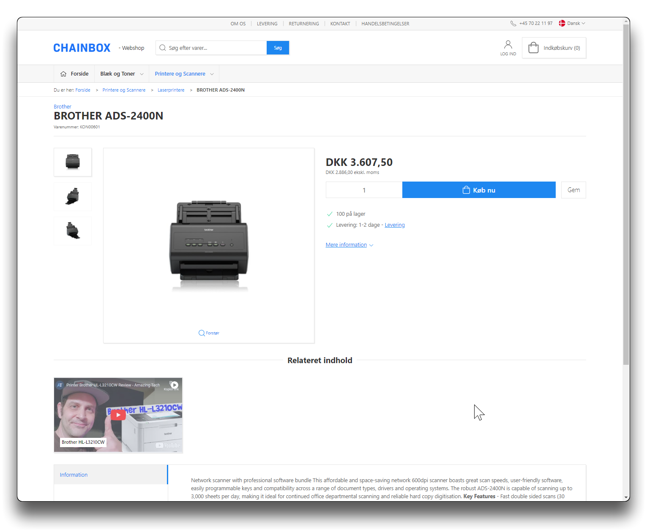Click the phone number icon in the header
The width and height of the screenshot is (647, 532).
513,24
